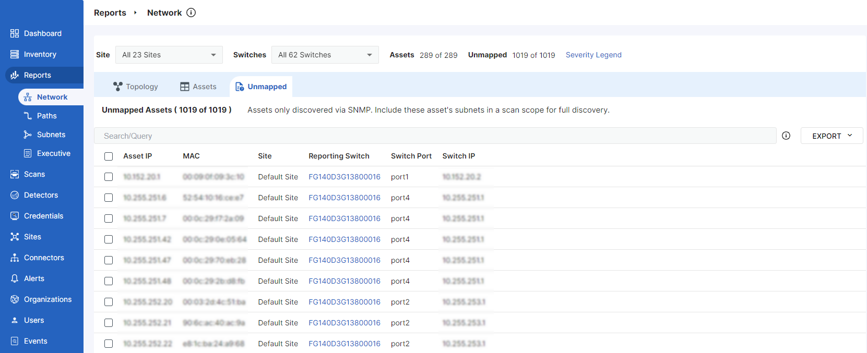
Task: Click 'port1' switch port cell
Action: coord(400,177)
